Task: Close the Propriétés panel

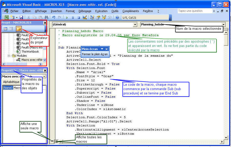Action: pos(45,71)
